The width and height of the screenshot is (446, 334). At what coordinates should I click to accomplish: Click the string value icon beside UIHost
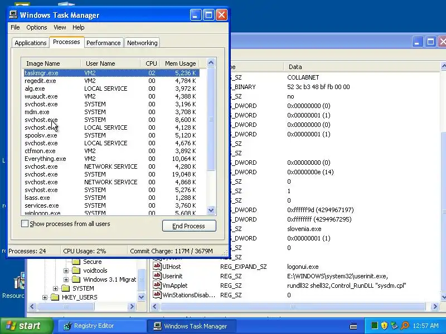pyautogui.click(x=157, y=267)
